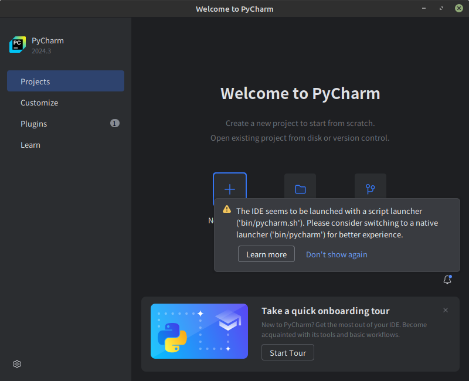Image resolution: width=469 pixels, height=381 pixels.
Task: Click the Don't show again link
Action: coord(337,254)
